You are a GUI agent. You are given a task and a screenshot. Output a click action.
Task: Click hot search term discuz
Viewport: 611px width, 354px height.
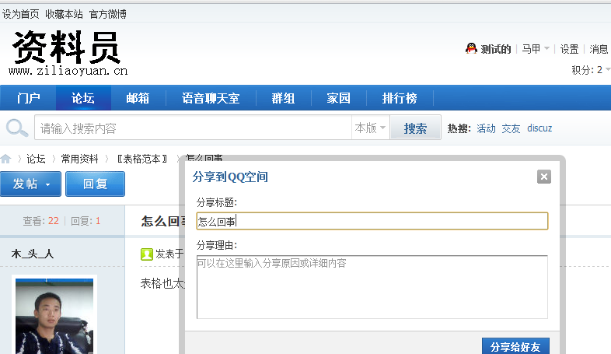click(539, 128)
